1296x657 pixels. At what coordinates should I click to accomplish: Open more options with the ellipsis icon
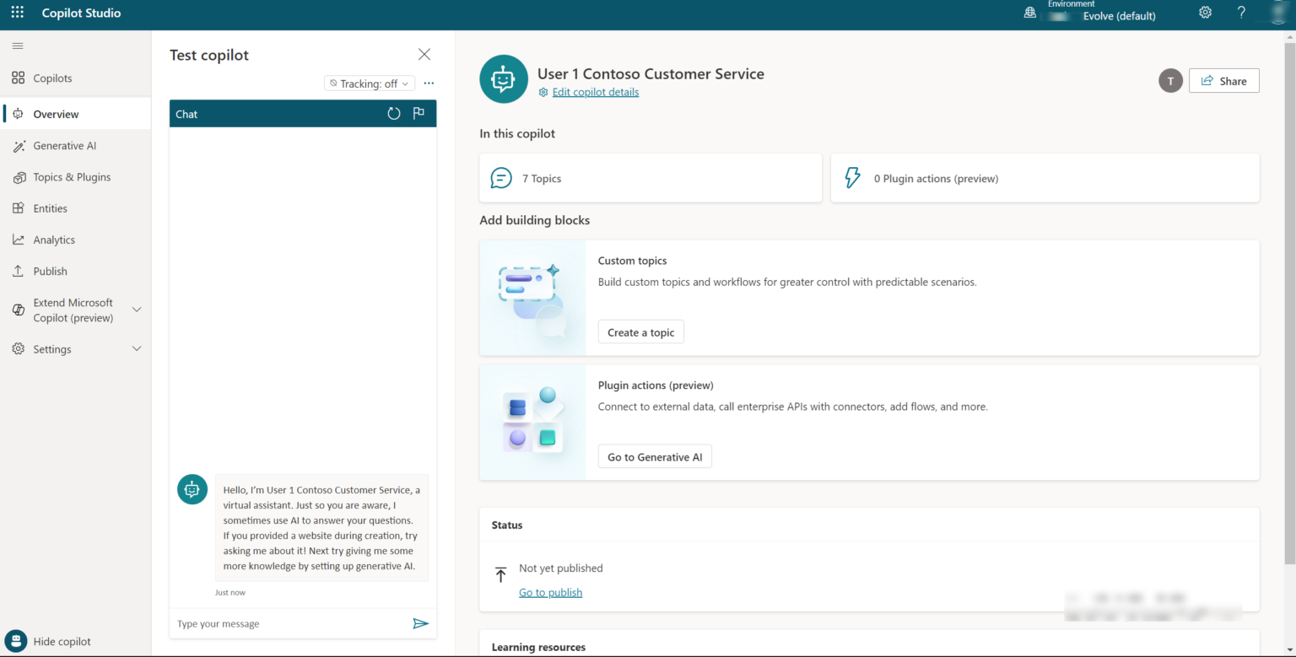[429, 83]
